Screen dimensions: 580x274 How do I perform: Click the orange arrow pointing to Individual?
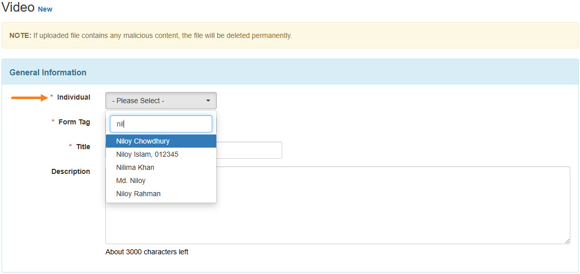(29, 98)
